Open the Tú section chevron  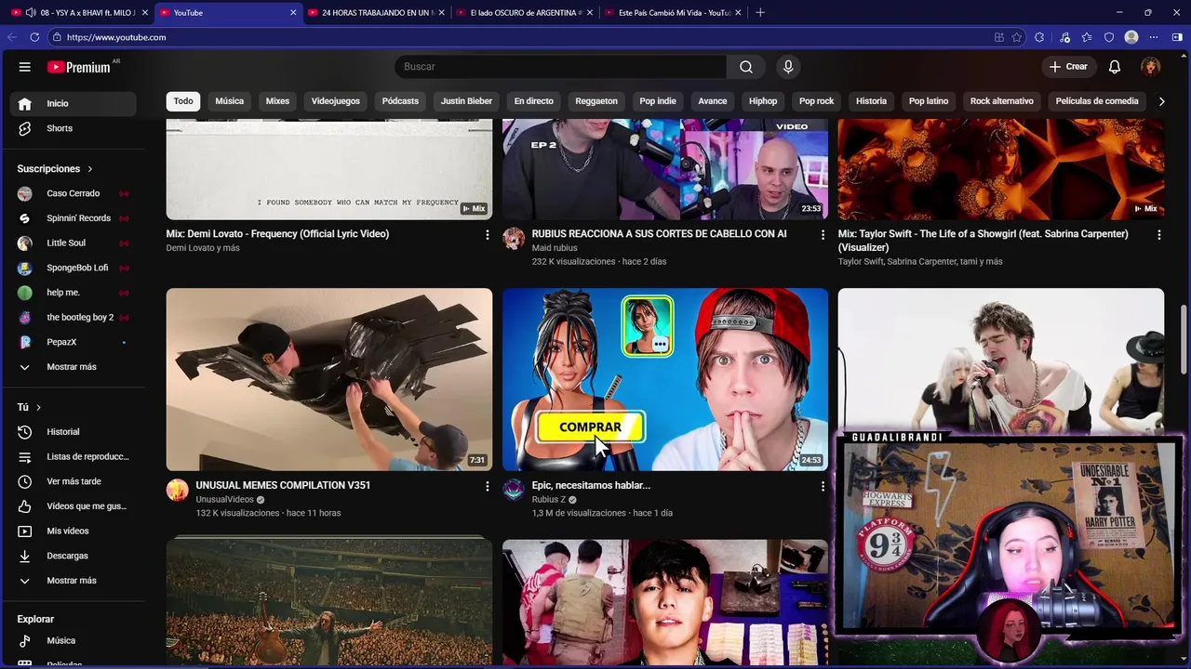[x=38, y=408]
